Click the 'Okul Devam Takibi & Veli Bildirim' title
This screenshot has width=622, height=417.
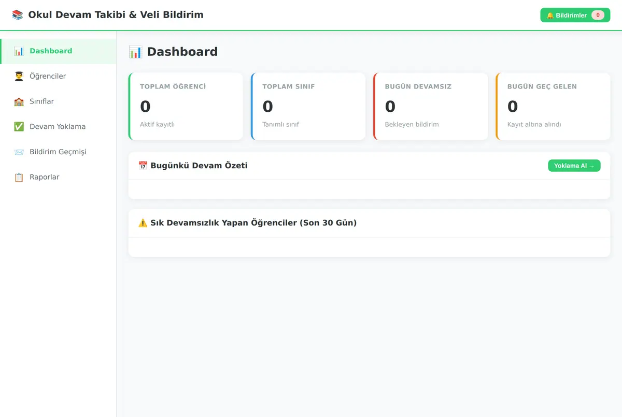pos(116,15)
